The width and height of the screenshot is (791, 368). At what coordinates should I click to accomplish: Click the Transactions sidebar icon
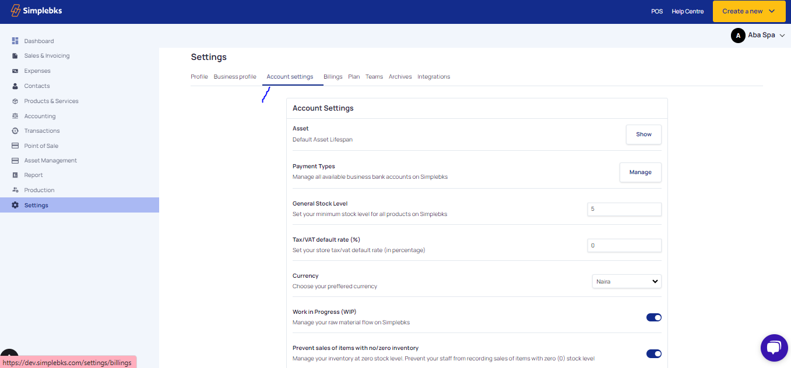coord(15,131)
